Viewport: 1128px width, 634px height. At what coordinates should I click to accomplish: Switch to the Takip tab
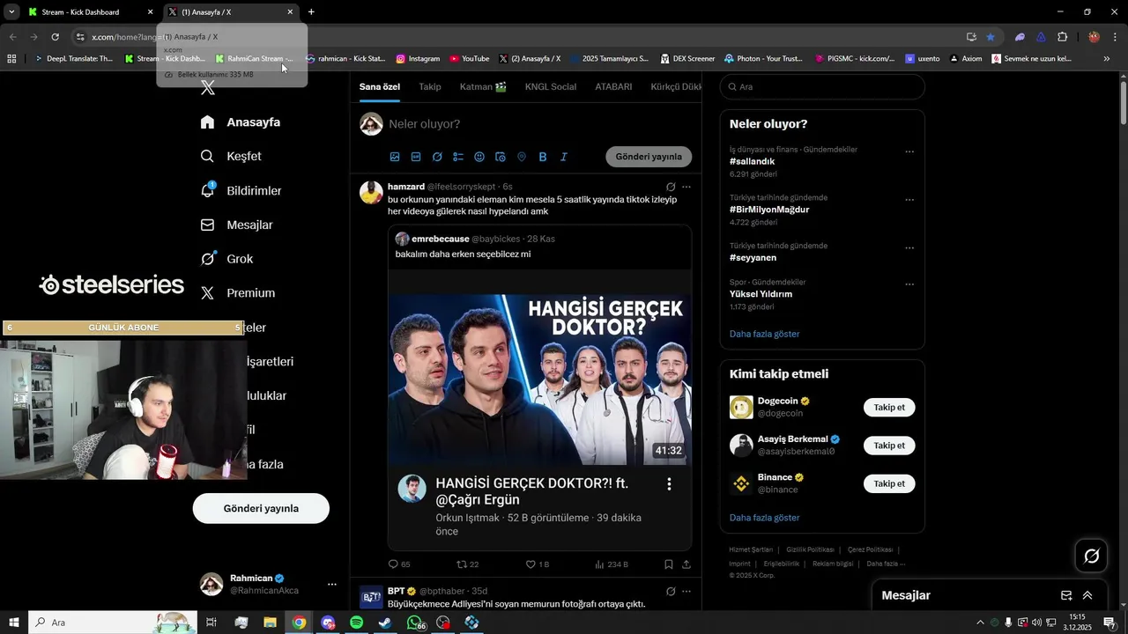coord(430,86)
